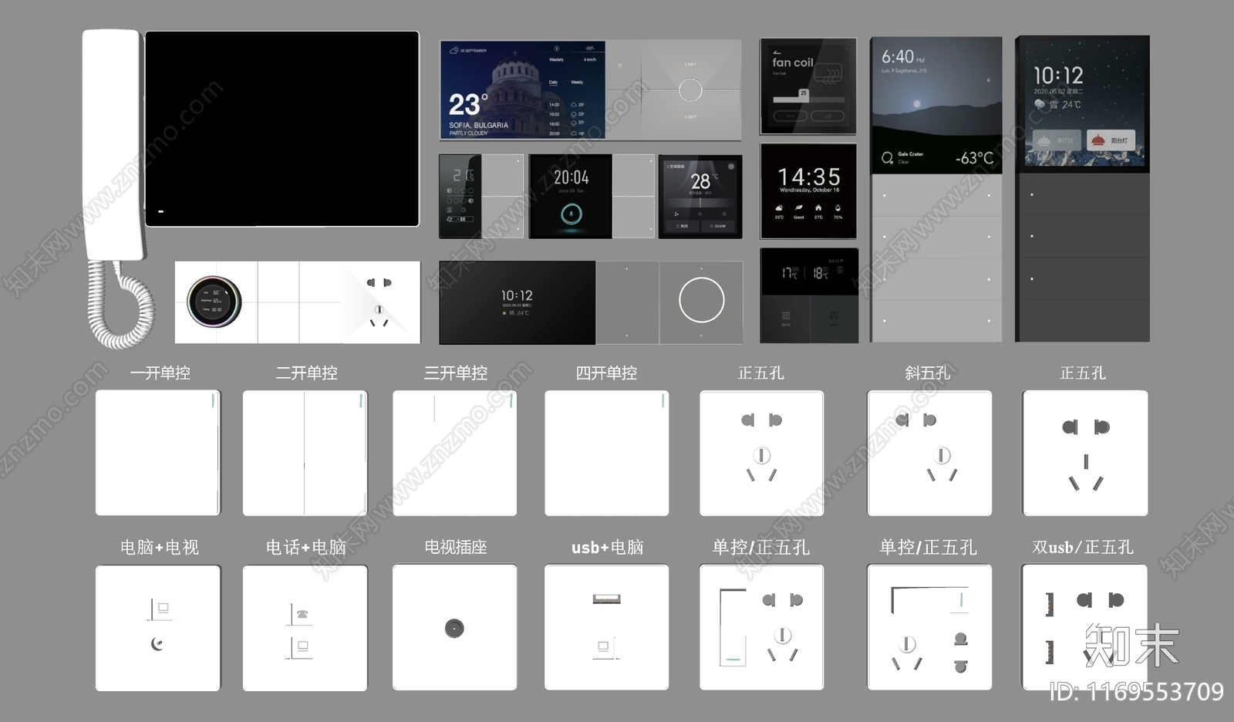Viewport: 1234px width, 722px height.
Task: Click lower USB port on 双usb/正五孔 panel
Action: click(x=1049, y=652)
